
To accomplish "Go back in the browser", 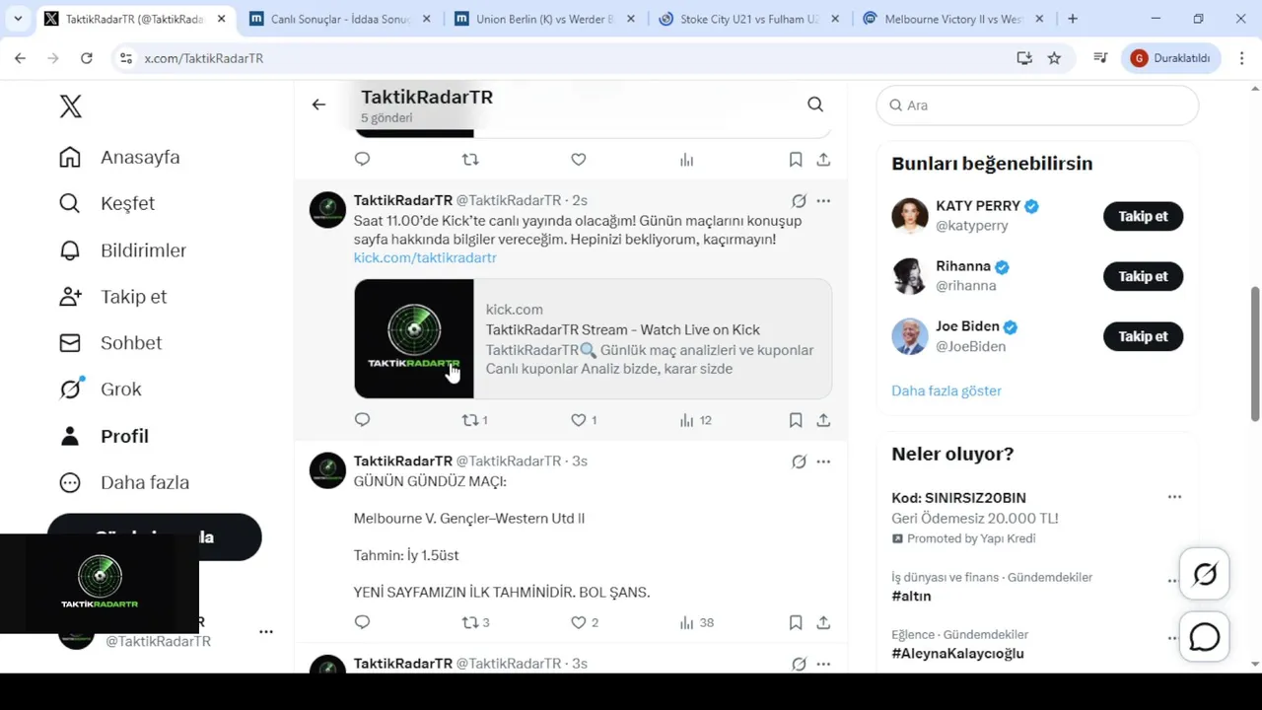I will point(20,58).
